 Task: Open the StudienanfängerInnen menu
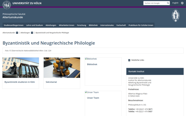14,25
